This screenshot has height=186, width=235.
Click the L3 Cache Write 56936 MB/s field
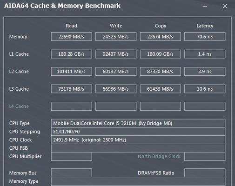pos(116,89)
